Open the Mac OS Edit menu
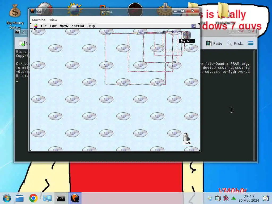Image resolution: width=272 pixels, height=204 pixels. [x=53, y=26]
